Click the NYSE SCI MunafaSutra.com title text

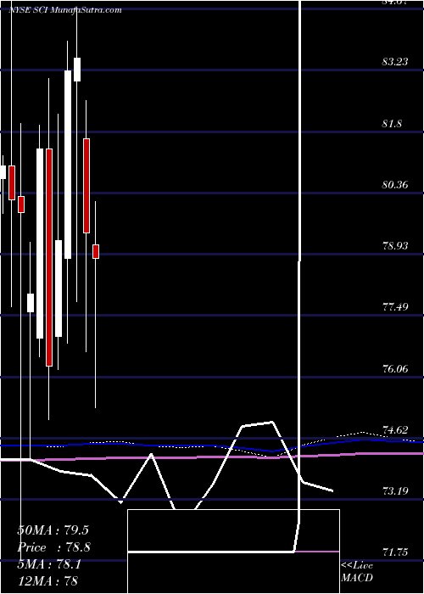click(65, 10)
